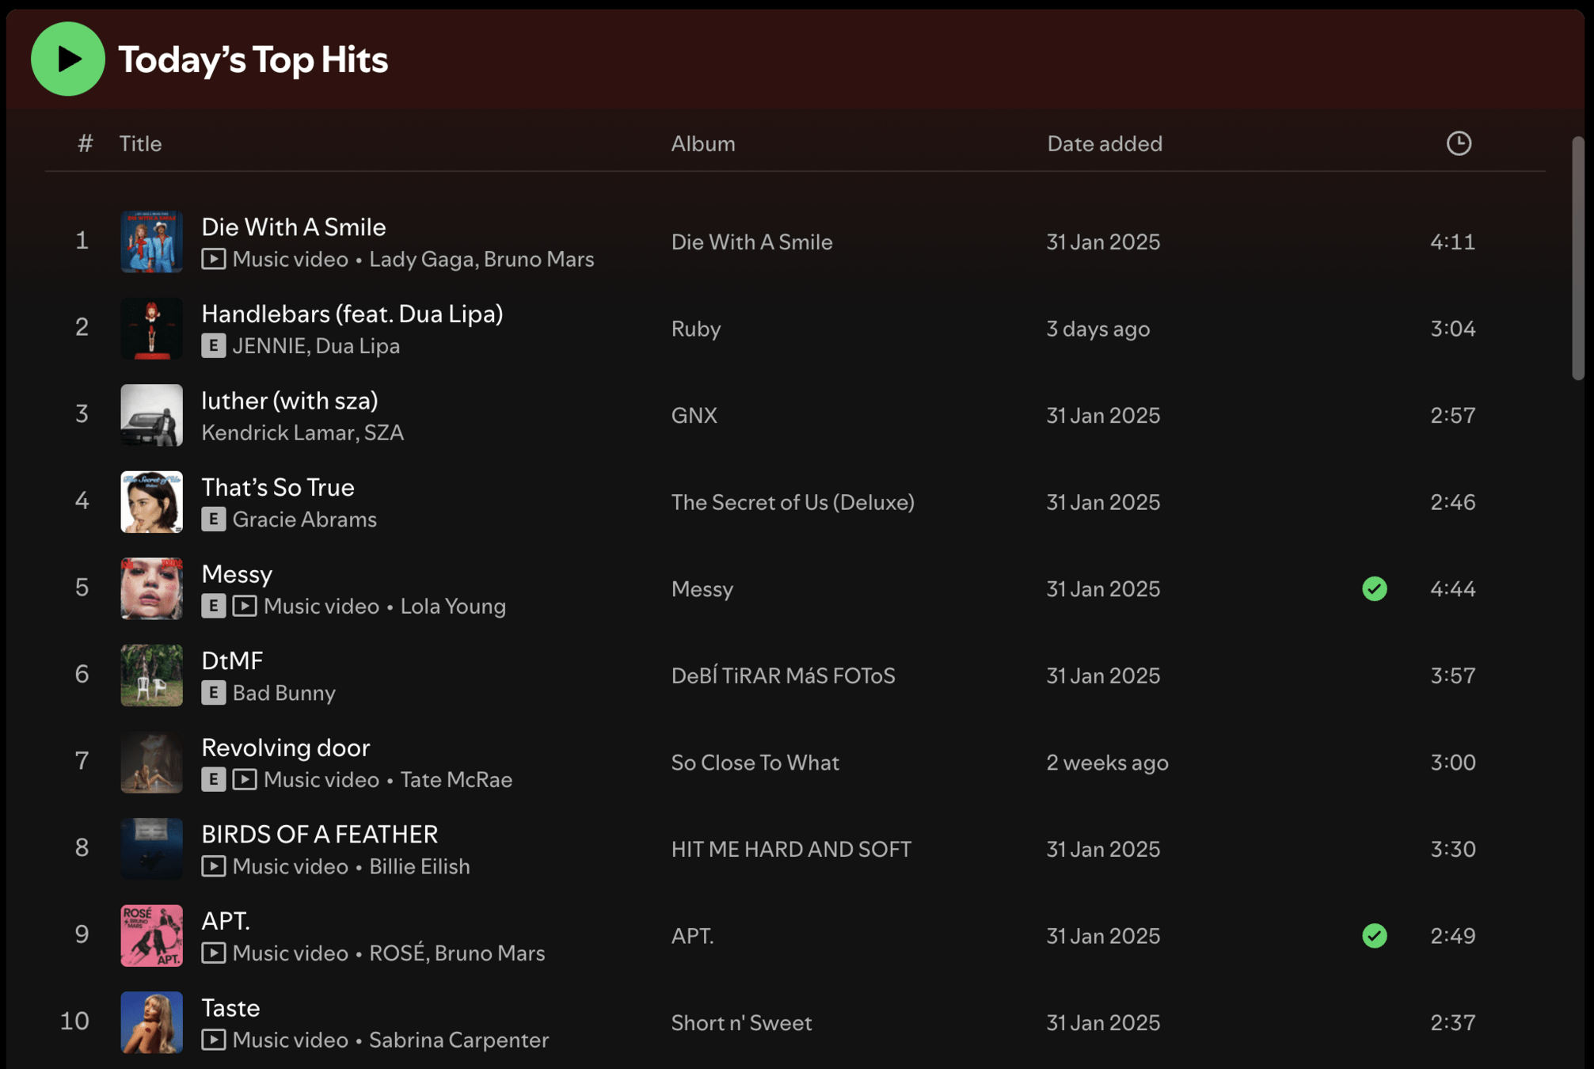Sort by the Title column header

(140, 143)
